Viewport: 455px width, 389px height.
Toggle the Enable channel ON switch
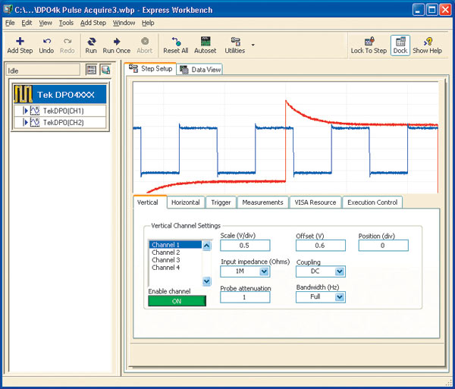pos(177,301)
